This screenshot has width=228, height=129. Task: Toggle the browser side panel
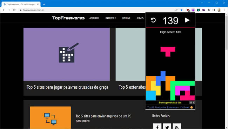coord(214,10)
